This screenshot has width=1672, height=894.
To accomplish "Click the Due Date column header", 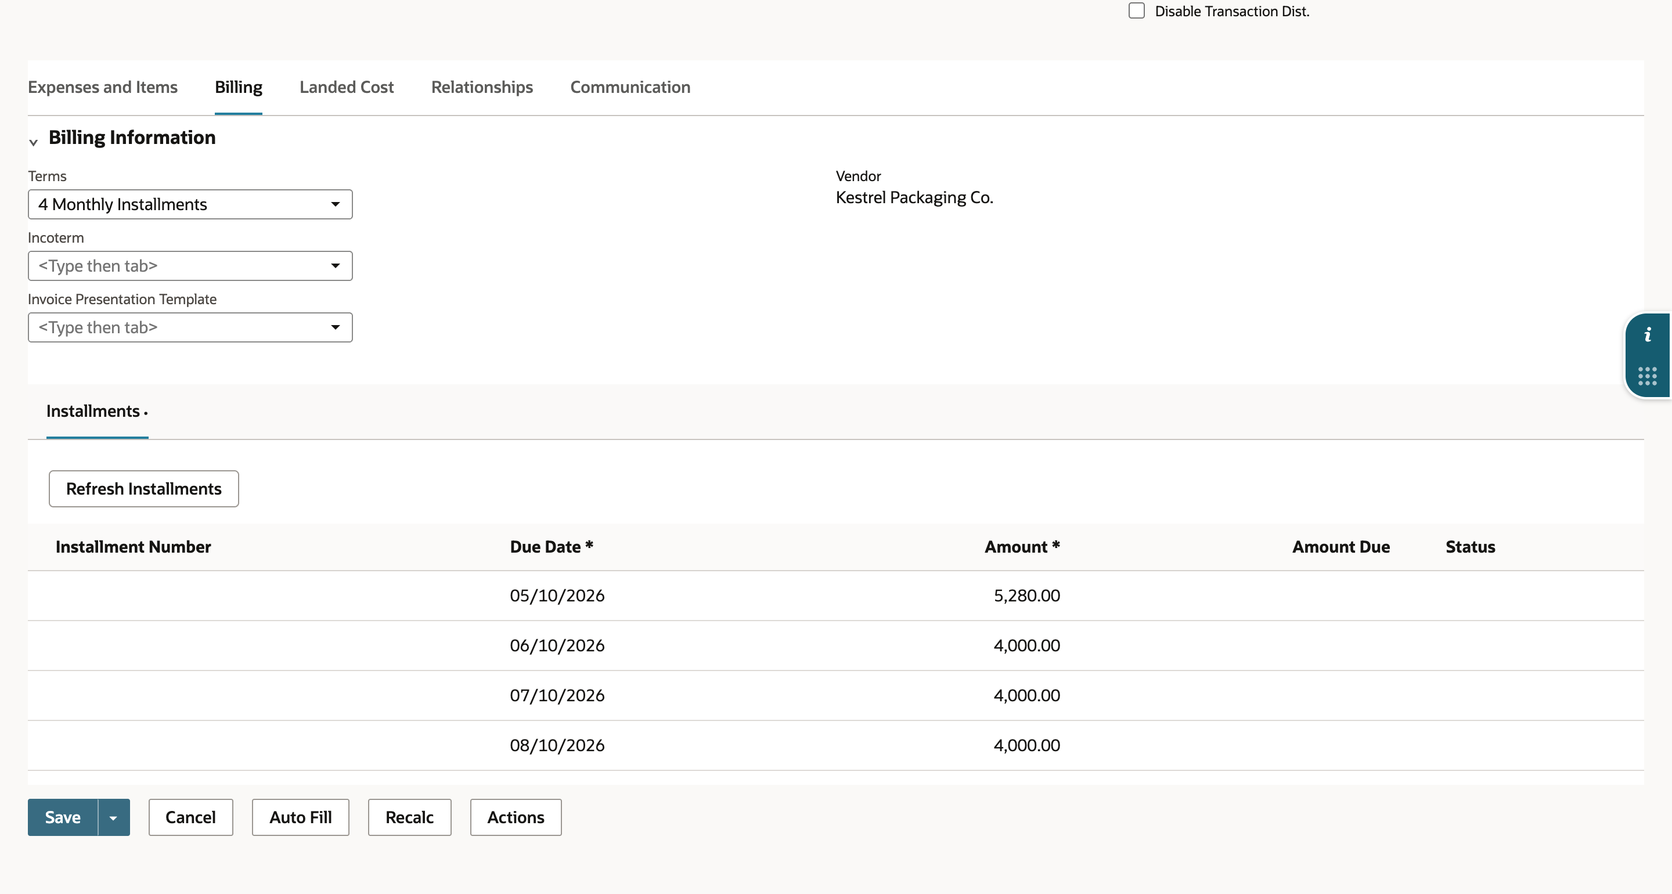I will coord(552,547).
